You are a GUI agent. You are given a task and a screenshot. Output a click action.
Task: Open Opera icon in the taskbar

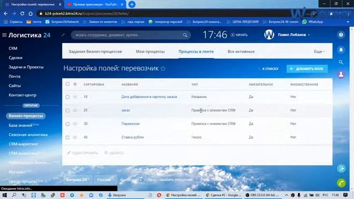tap(159, 195)
